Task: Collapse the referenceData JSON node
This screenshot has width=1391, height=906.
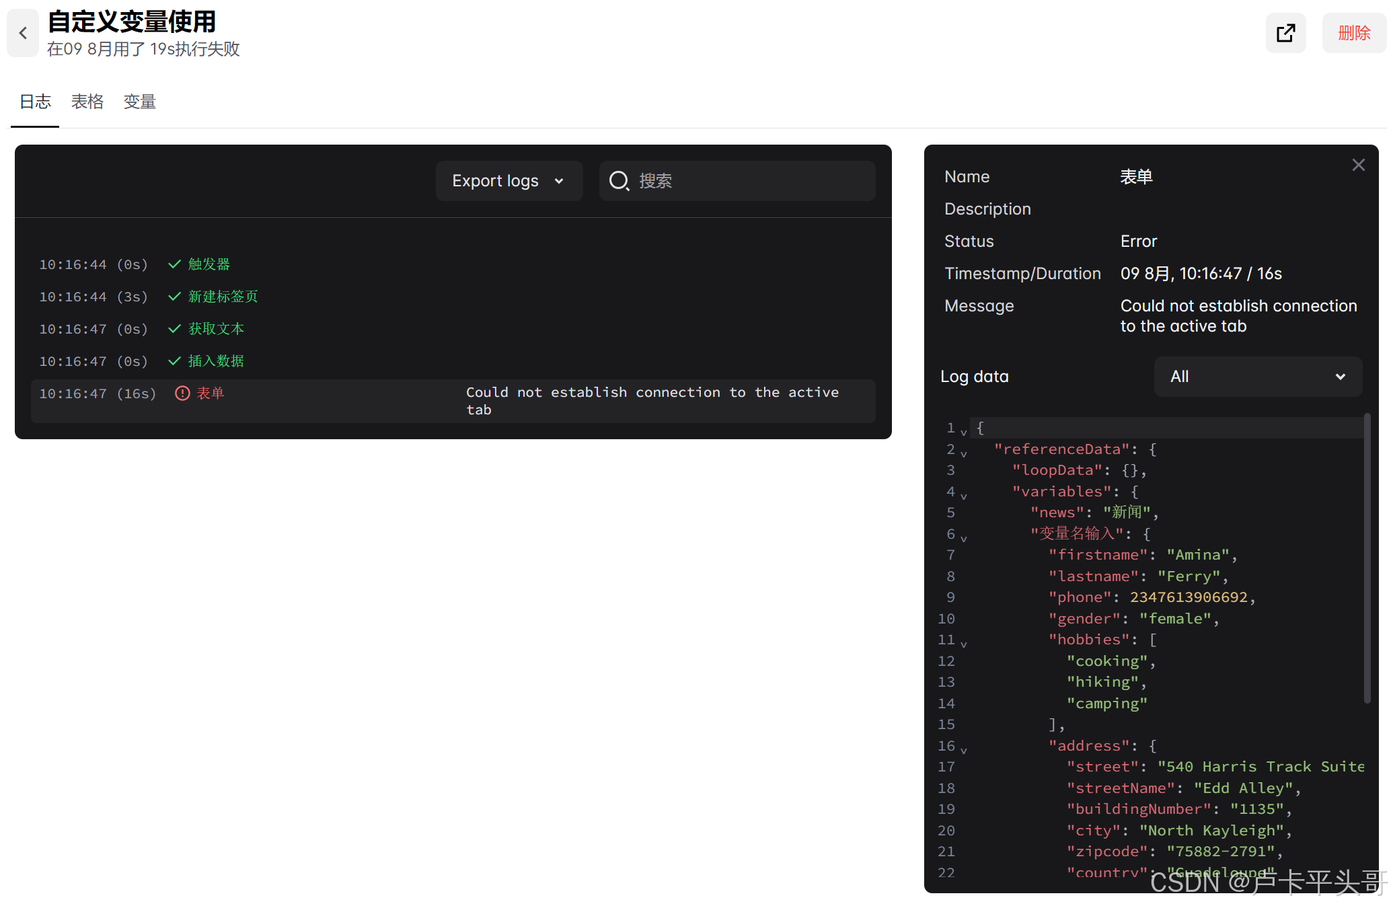Action: (964, 453)
